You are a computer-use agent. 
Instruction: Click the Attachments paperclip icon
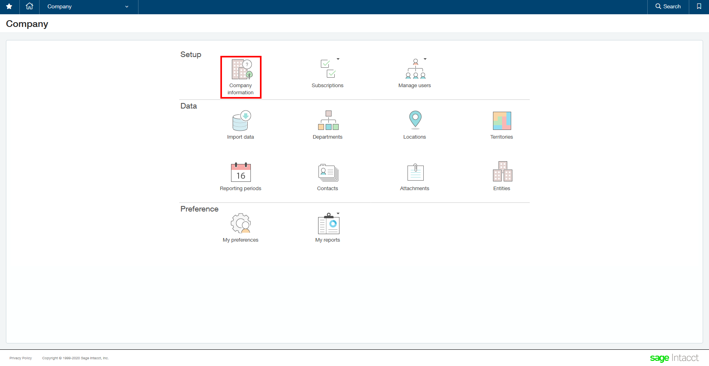tap(415, 172)
